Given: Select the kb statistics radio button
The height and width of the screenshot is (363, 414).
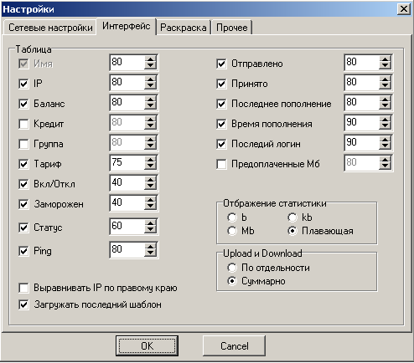Looking at the screenshot, I should (292, 217).
